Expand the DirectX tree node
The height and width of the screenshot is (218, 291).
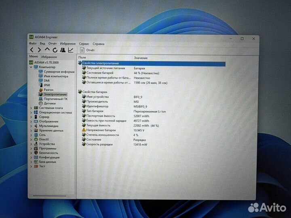click(x=31, y=139)
